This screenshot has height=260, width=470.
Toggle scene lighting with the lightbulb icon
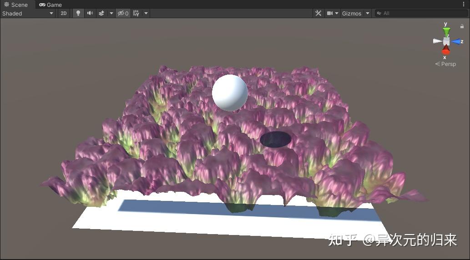(x=78, y=13)
